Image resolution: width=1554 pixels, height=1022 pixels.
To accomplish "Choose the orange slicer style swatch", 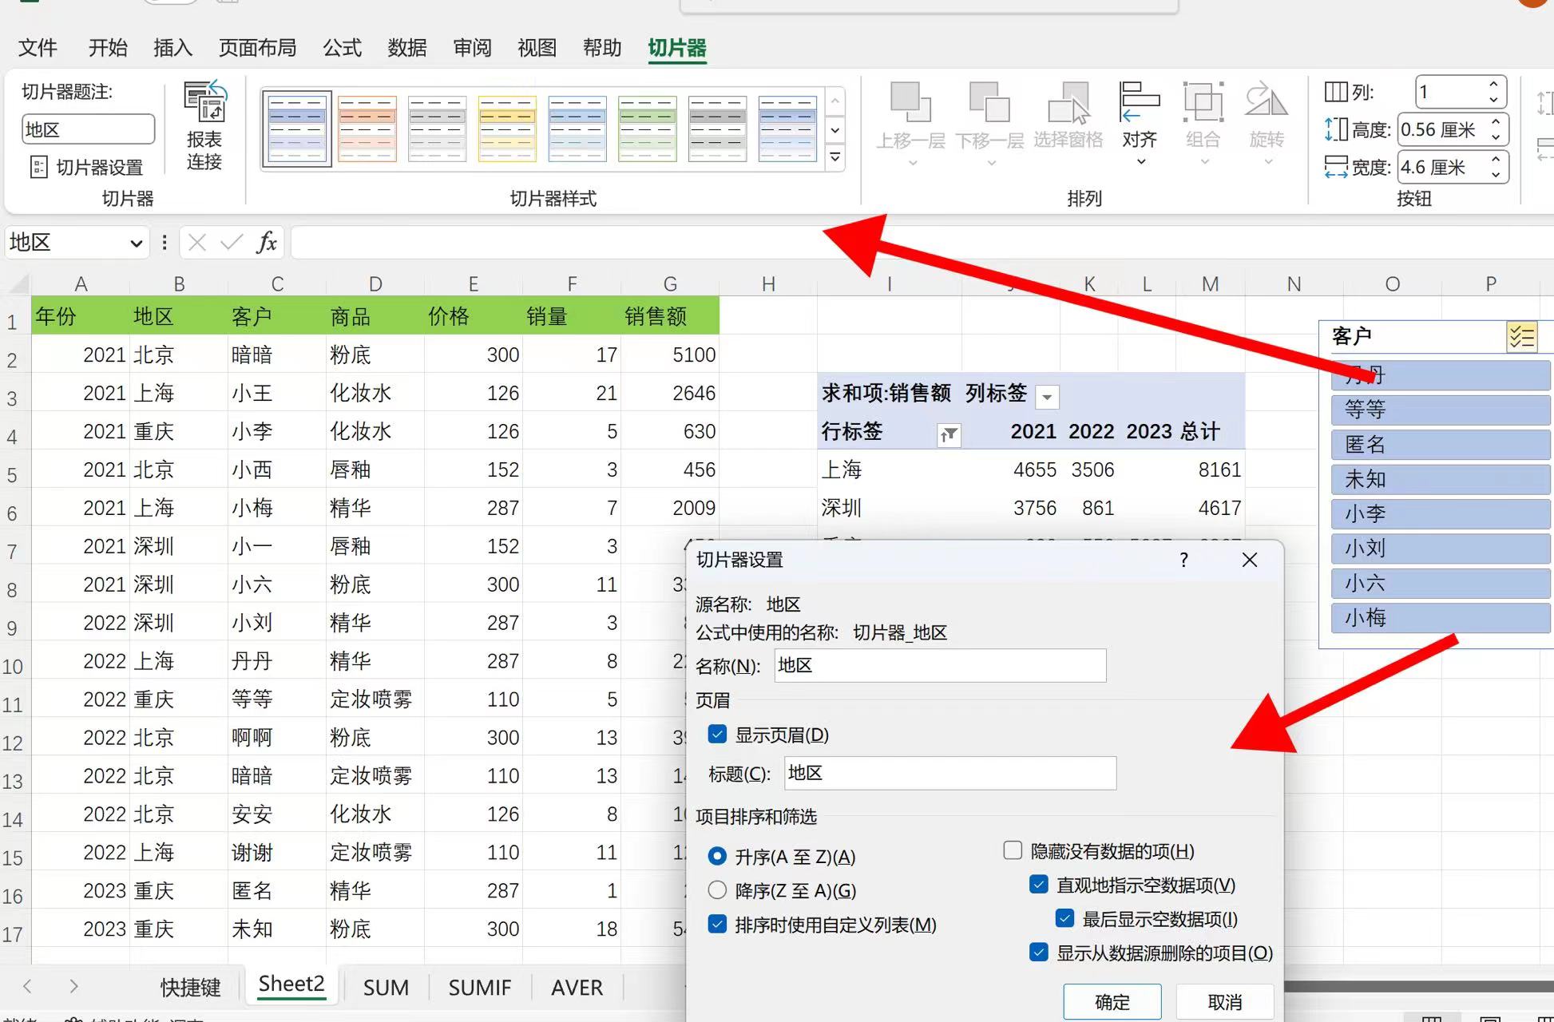I will (367, 128).
